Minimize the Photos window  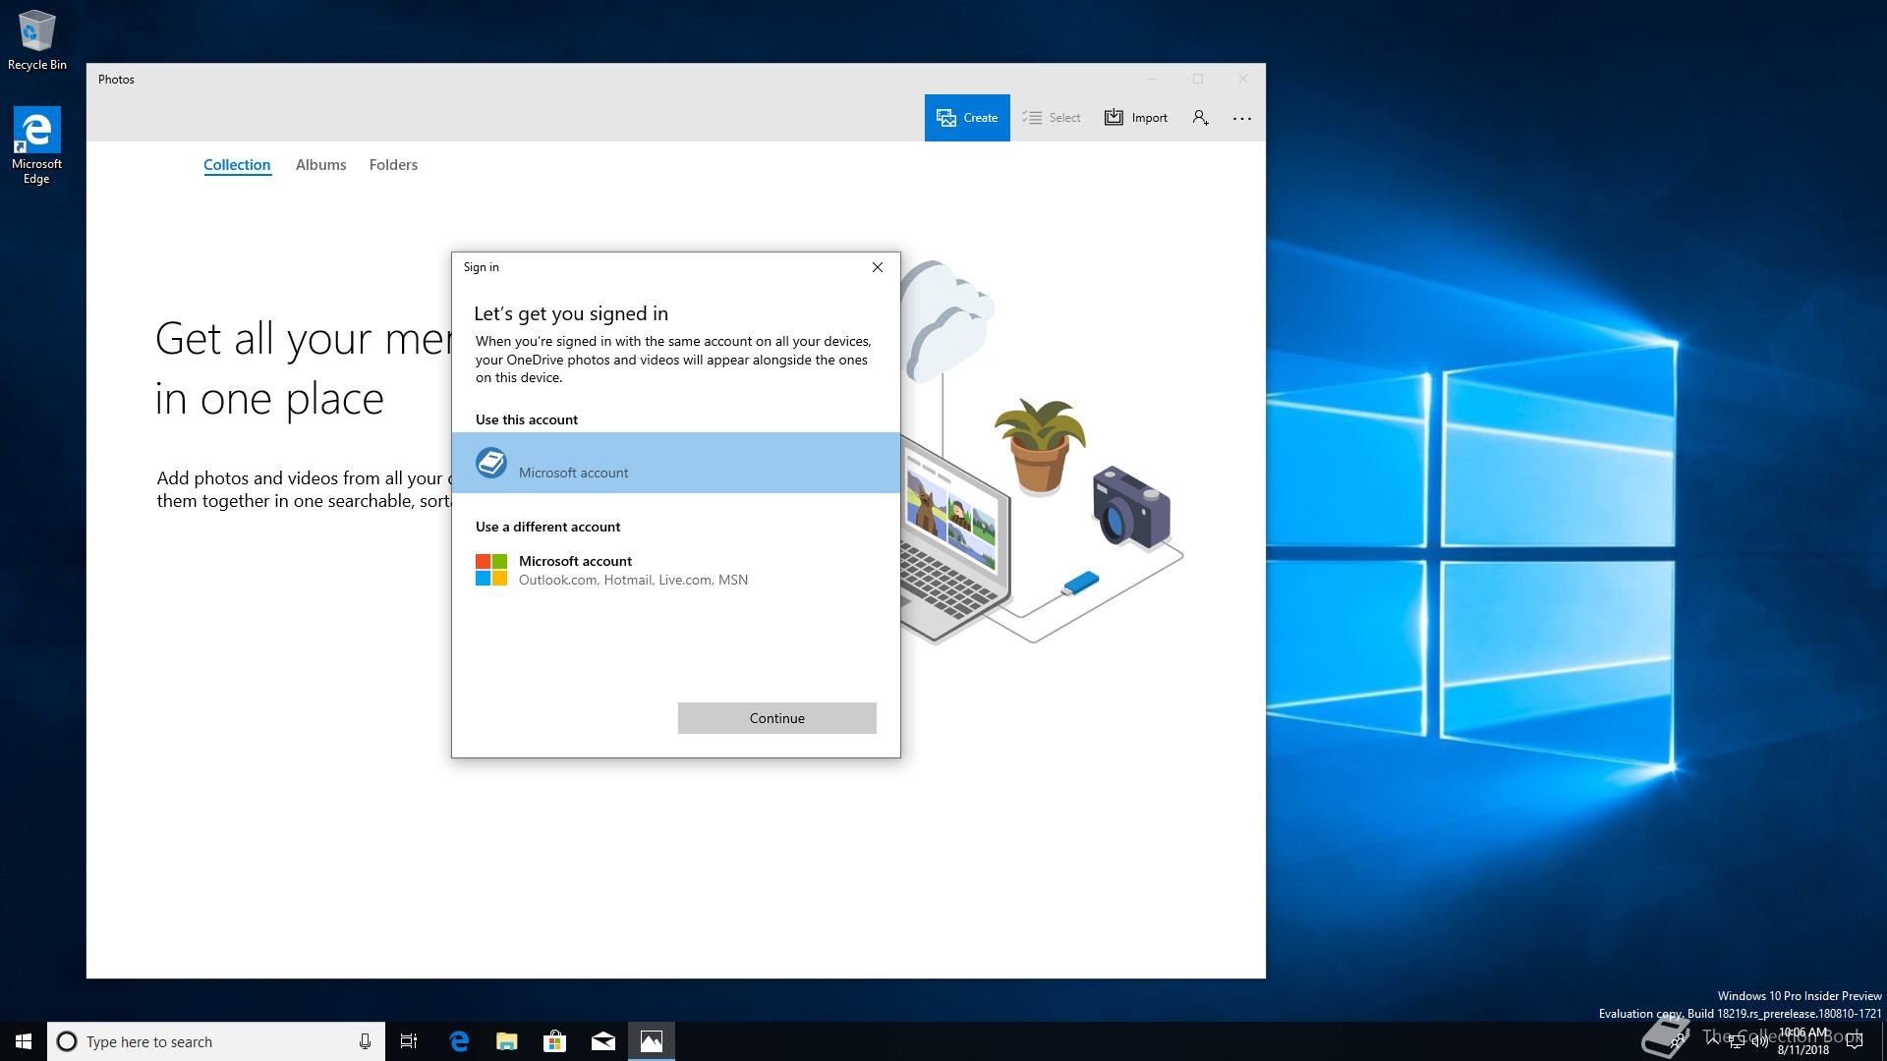(1153, 79)
